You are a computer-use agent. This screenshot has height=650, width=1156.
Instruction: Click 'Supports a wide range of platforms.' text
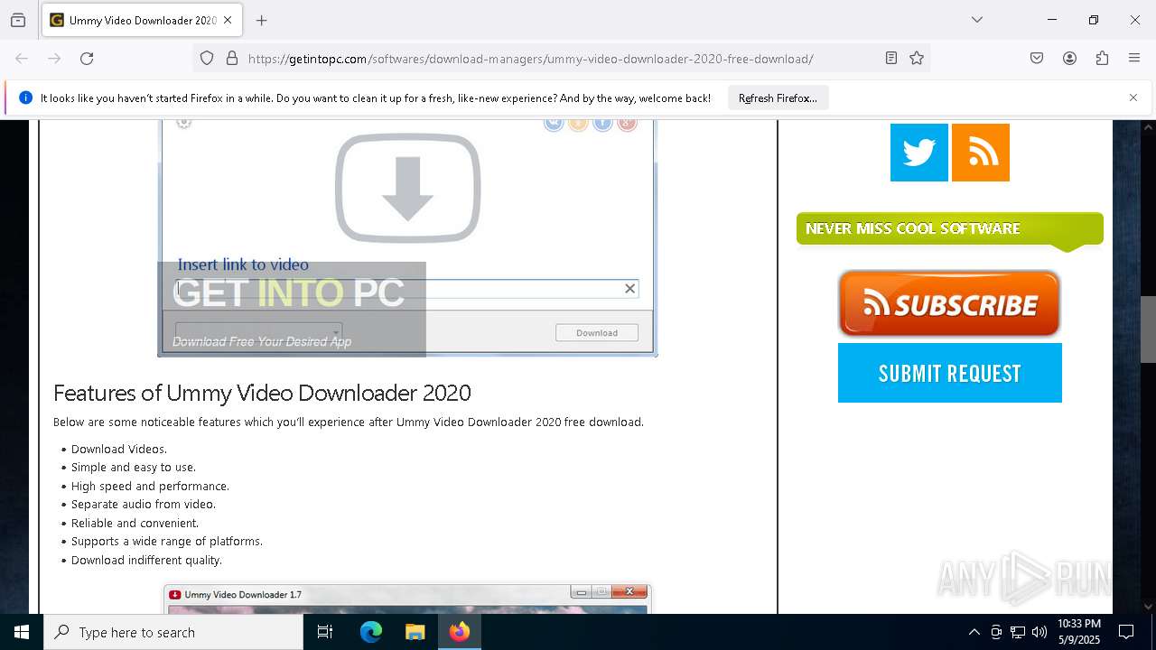tap(167, 542)
